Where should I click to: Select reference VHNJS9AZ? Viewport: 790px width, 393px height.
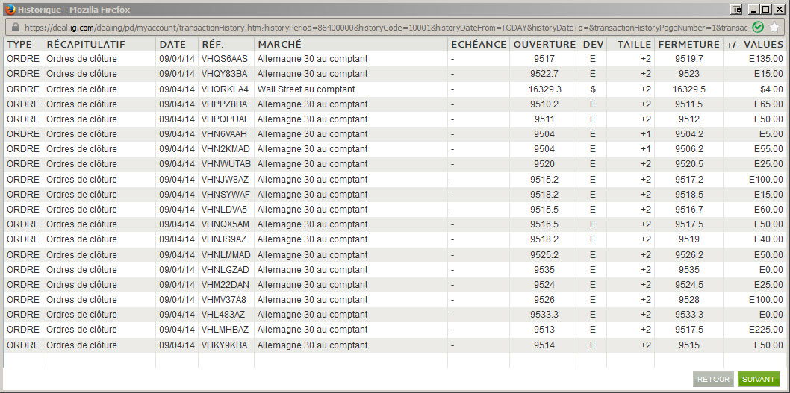[224, 239]
